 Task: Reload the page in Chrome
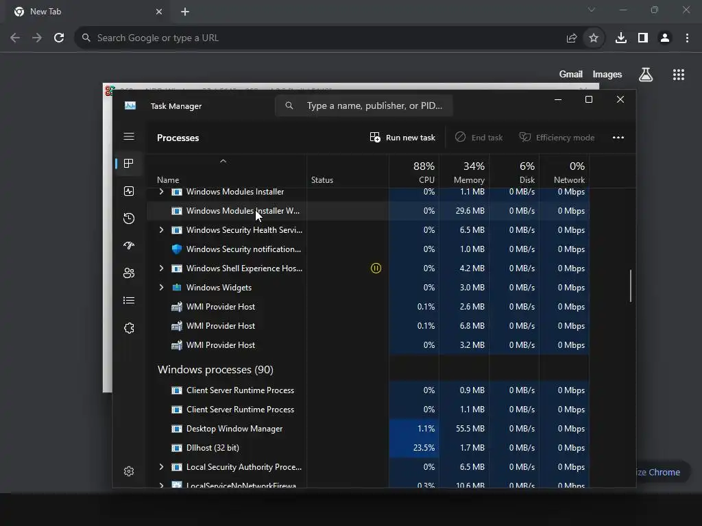59,38
